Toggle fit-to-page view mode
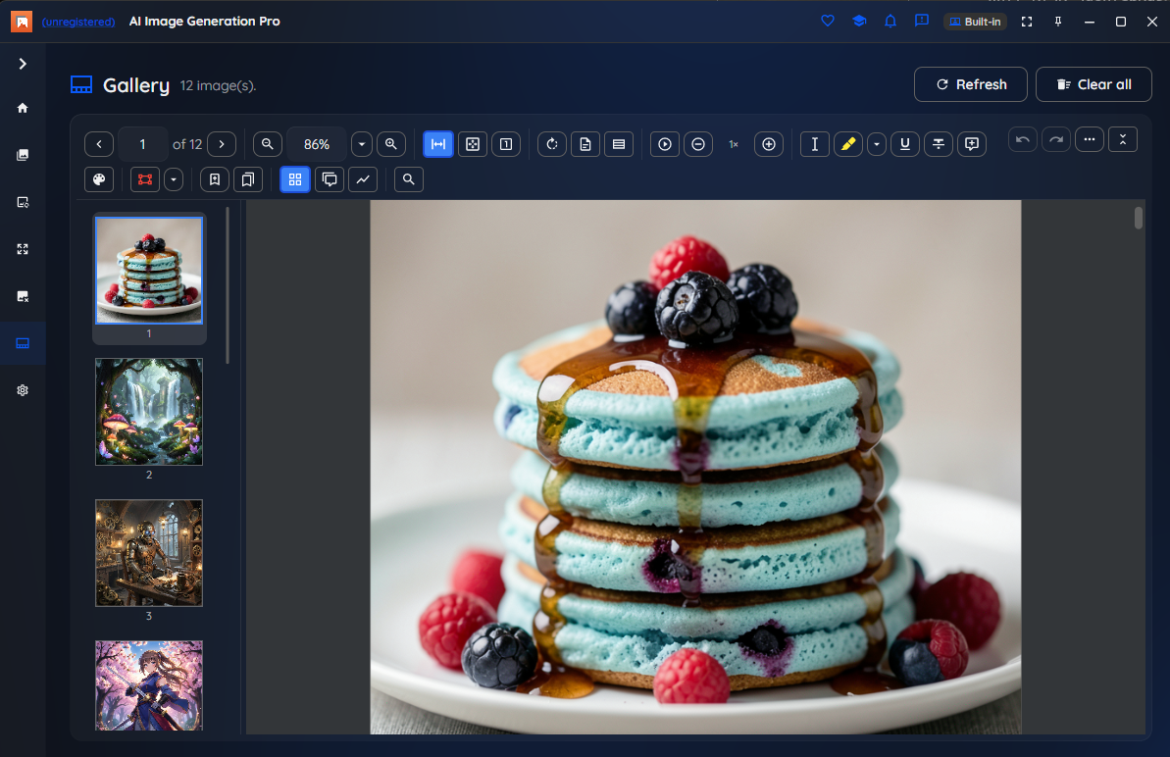This screenshot has height=757, width=1170. click(x=473, y=144)
